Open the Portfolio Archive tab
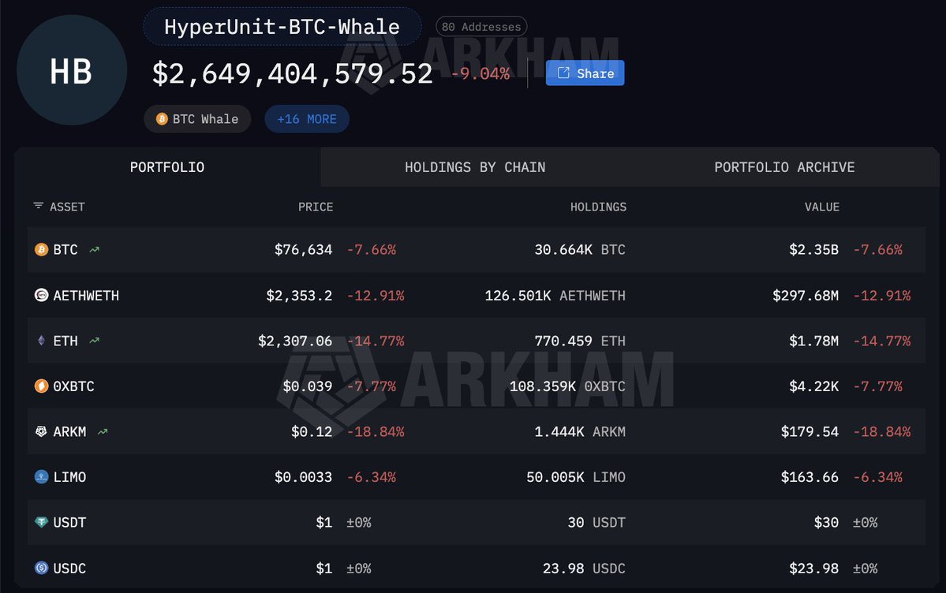The width and height of the screenshot is (946, 593). pos(784,167)
